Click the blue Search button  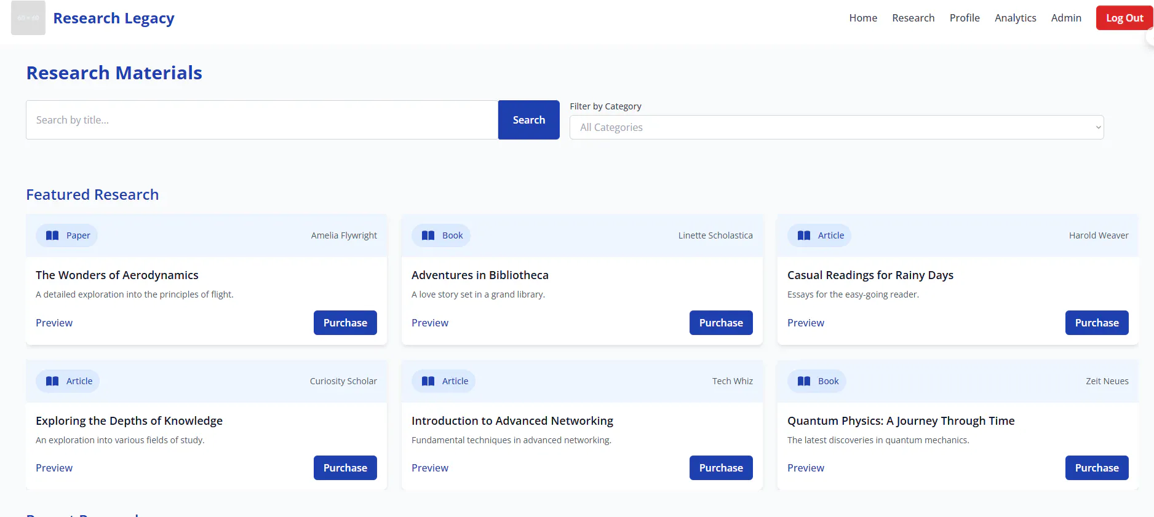tap(529, 120)
